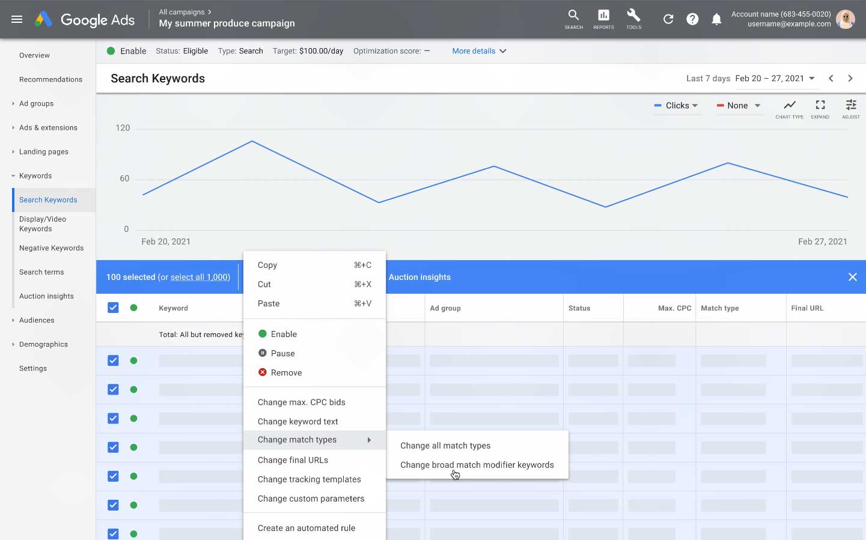This screenshot has height=540, width=866.
Task: Uncheck the third keyword row checkbox
Action: [113, 418]
